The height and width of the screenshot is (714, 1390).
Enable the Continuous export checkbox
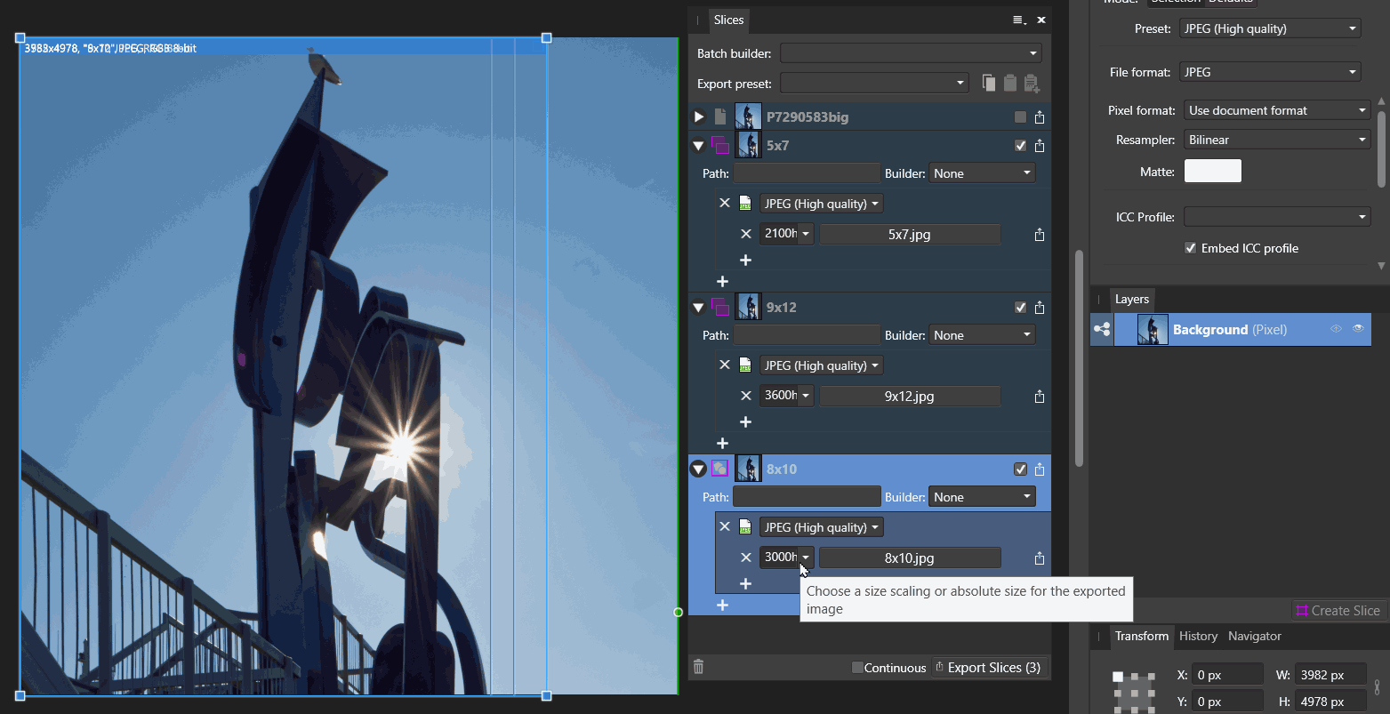[x=857, y=668]
